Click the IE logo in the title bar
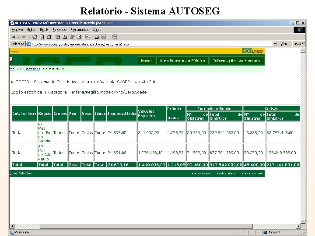The image size is (315, 236). pyautogui.click(x=12, y=23)
